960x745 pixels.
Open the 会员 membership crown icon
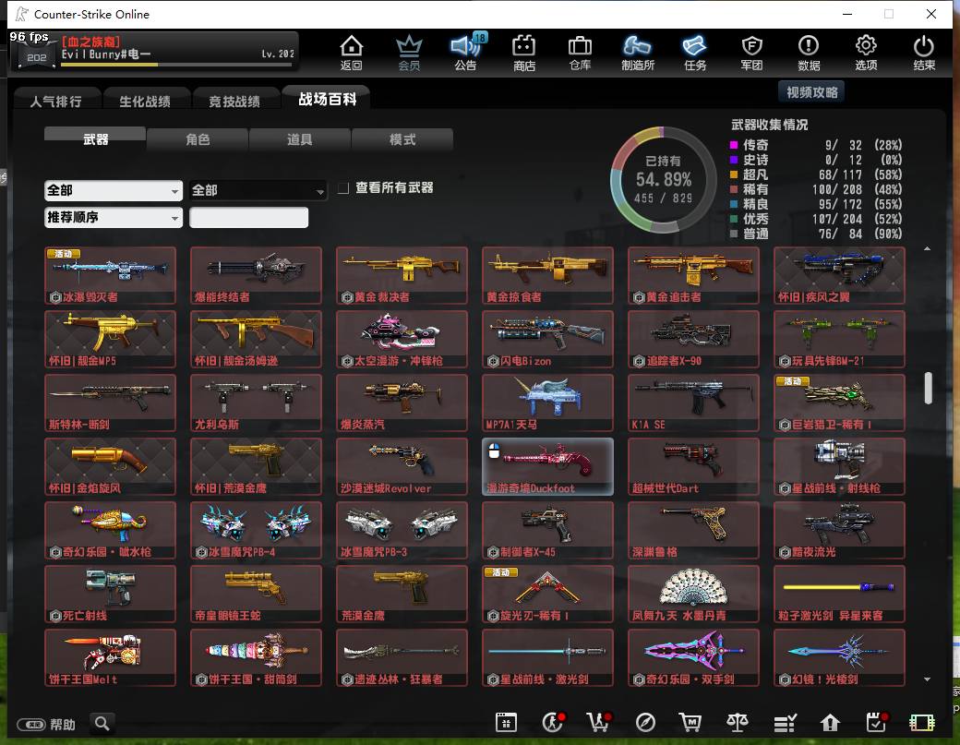point(409,53)
